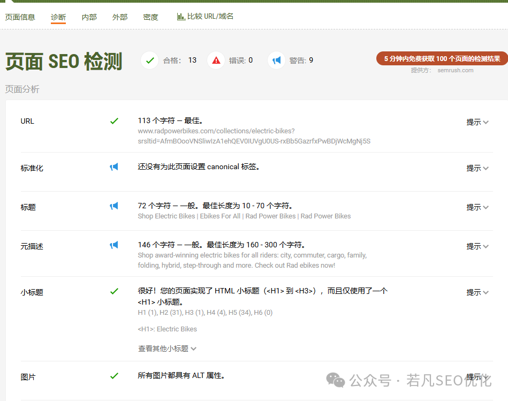
Task: Click the megaphone icon in the 标准化 row
Action: [x=113, y=167]
